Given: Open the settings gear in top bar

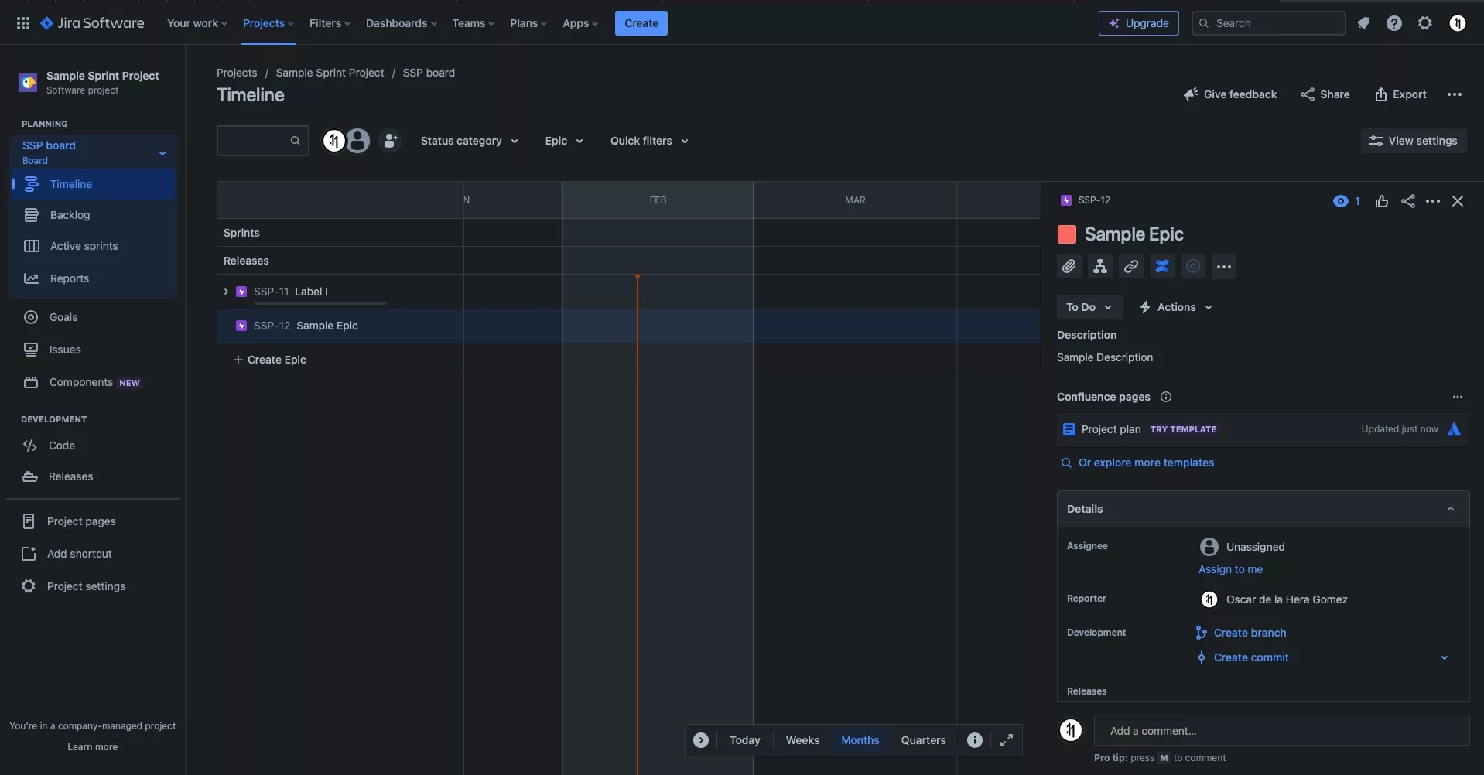Looking at the screenshot, I should pyautogui.click(x=1425, y=23).
